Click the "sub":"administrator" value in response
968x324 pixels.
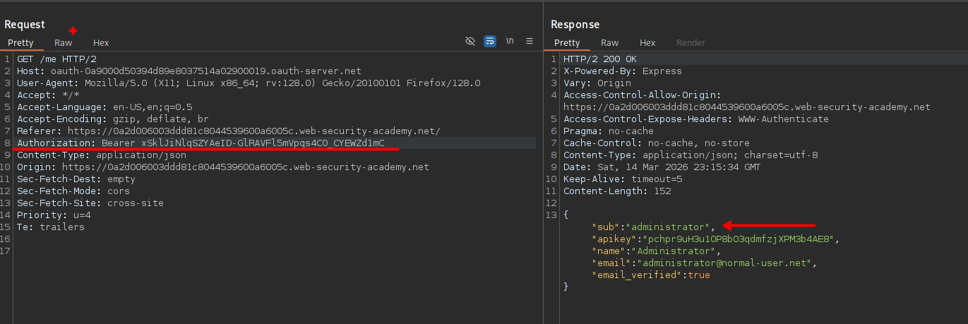[x=669, y=227]
